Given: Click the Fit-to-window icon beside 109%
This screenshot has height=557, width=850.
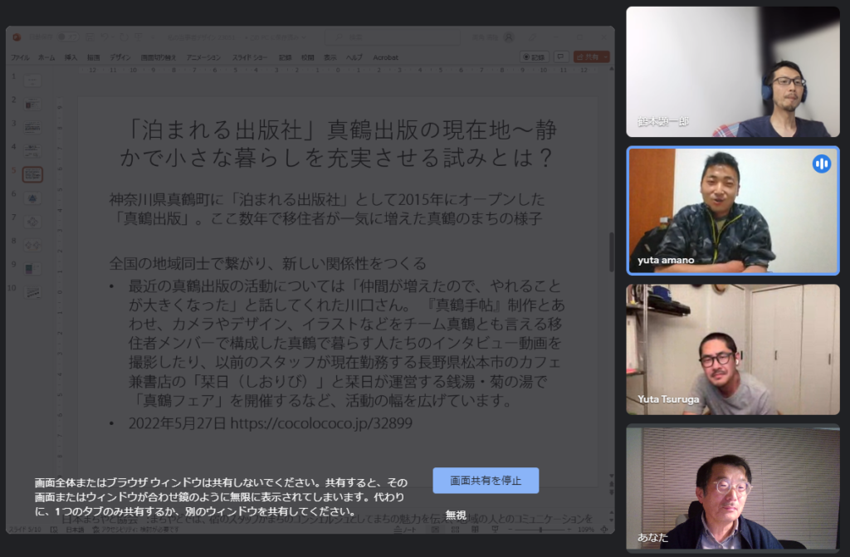Looking at the screenshot, I should pos(603,530).
